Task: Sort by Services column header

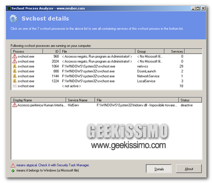Action: click(x=174, y=52)
